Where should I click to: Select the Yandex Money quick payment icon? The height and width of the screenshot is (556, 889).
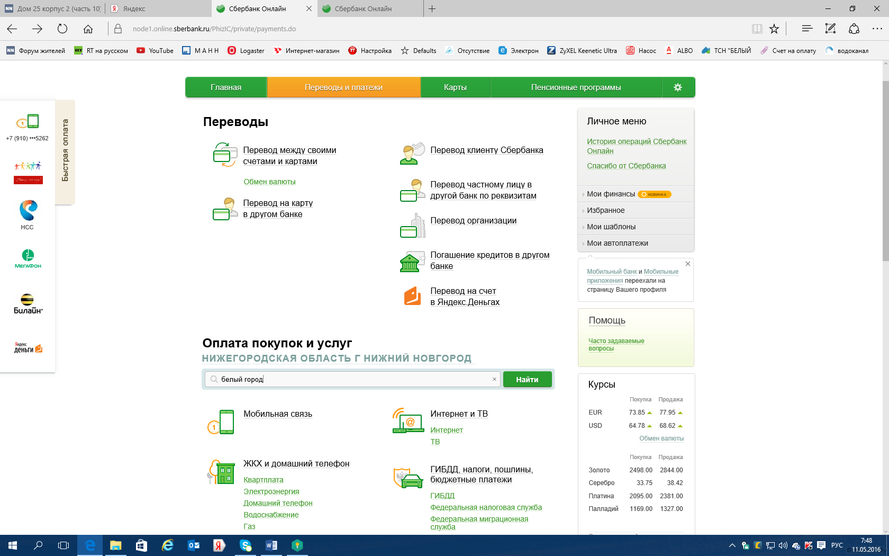pyautogui.click(x=28, y=348)
